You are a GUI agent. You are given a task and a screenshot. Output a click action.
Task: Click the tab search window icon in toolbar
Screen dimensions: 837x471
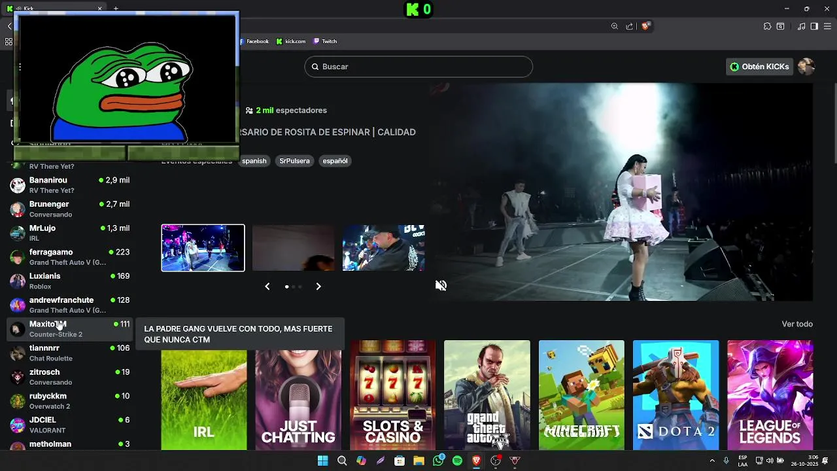[x=780, y=26]
